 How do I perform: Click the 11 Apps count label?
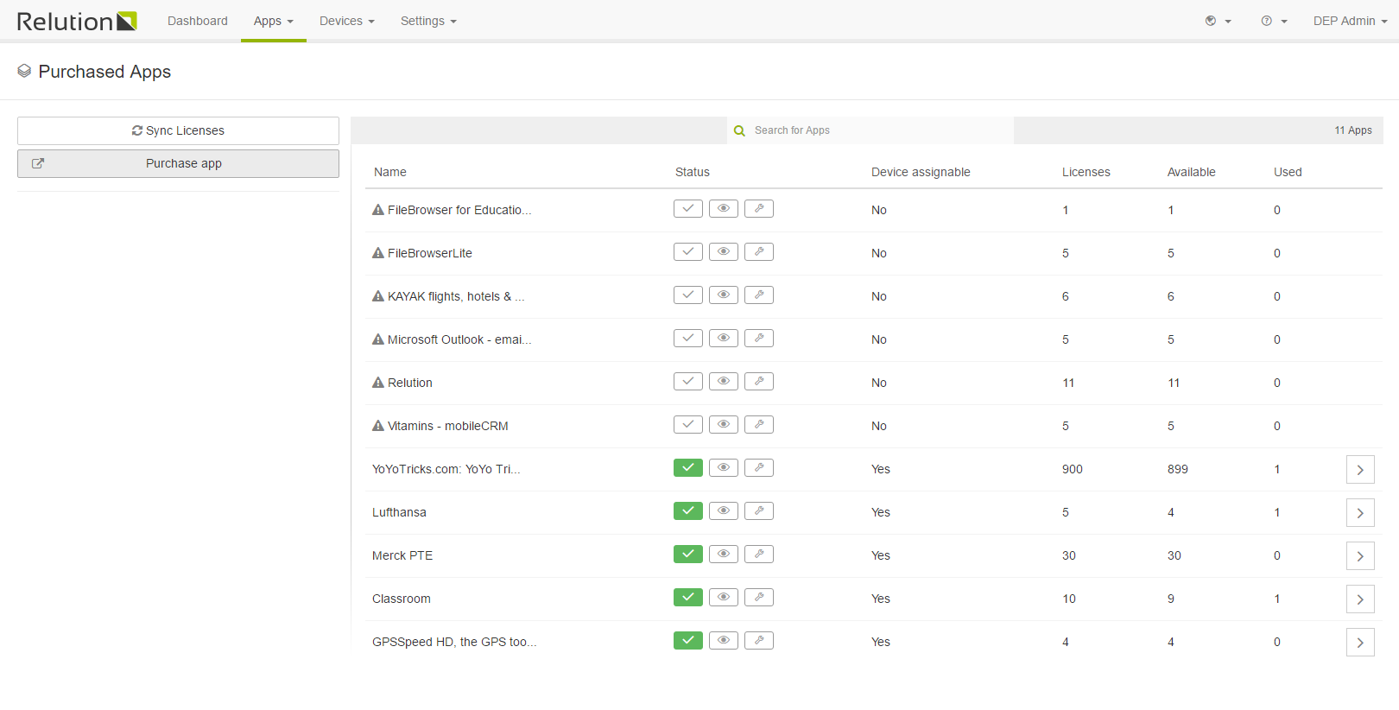(x=1353, y=130)
